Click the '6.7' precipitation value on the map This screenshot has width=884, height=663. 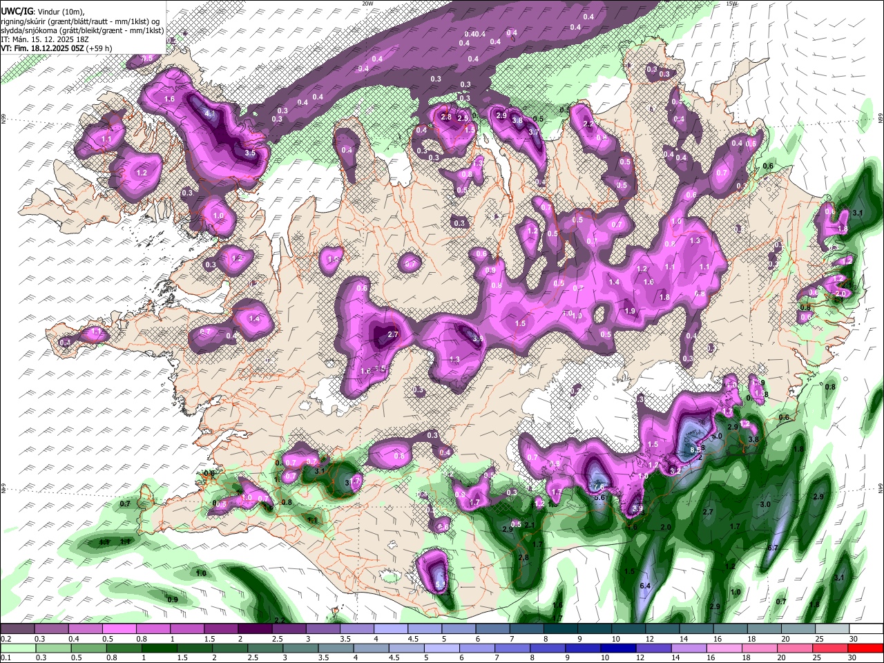tap(773, 548)
